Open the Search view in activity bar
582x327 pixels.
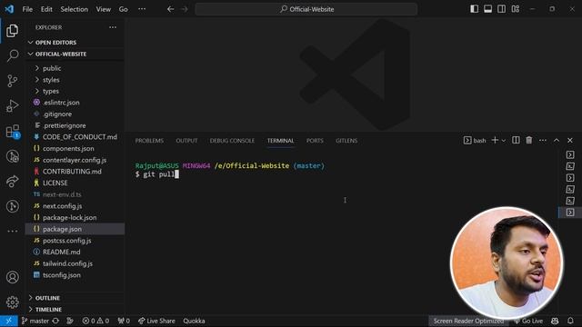pyautogui.click(x=12, y=55)
